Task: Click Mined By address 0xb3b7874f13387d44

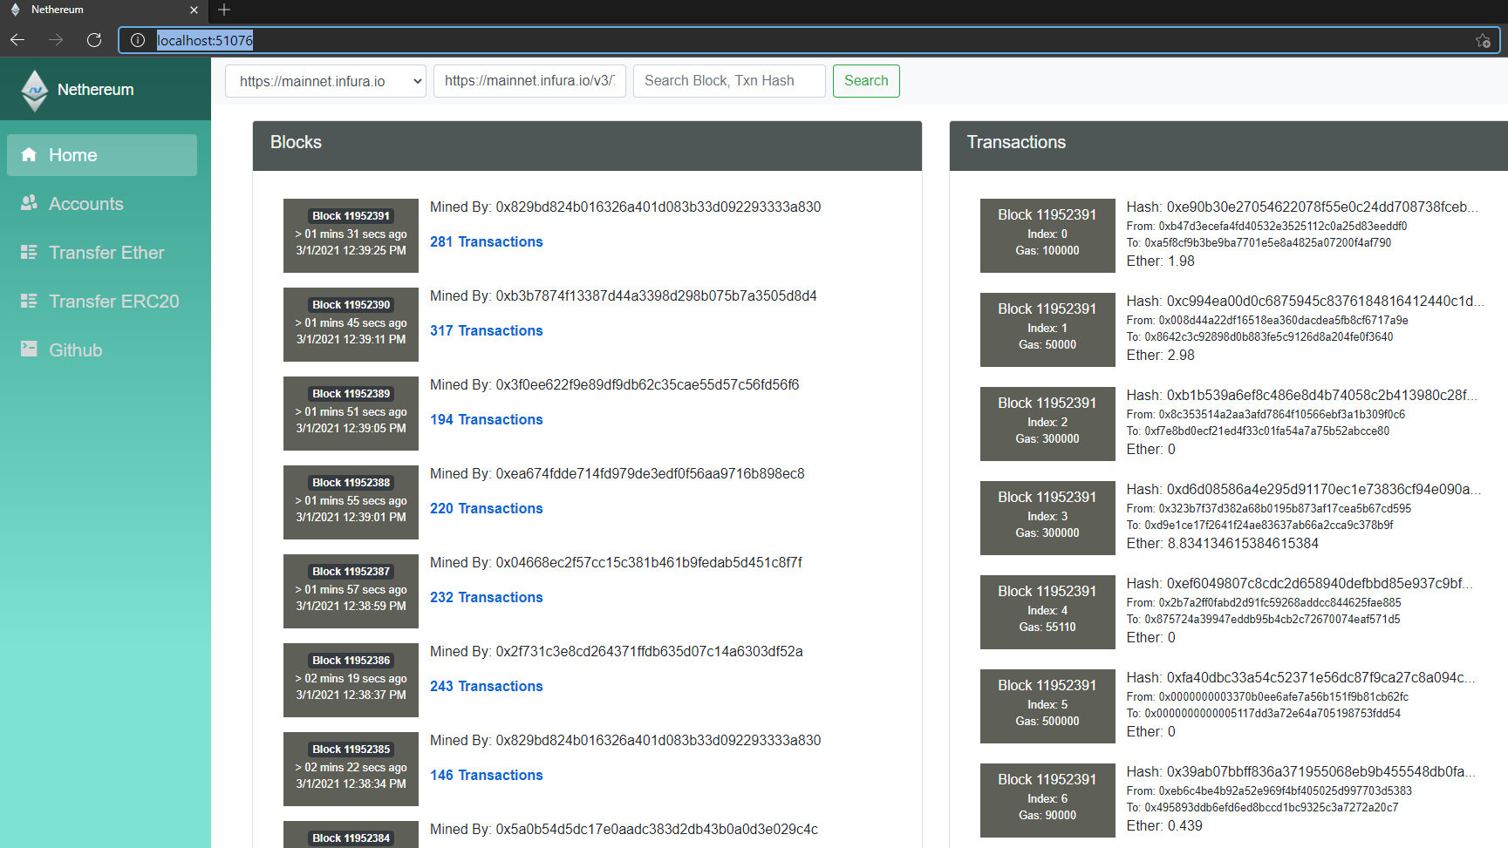Action: [x=657, y=296]
